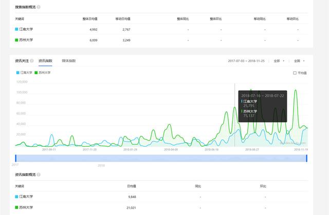Viewport: 329px width, 215px height.
Task: Click the 环比 column header in the bottom table
Action: [263, 186]
